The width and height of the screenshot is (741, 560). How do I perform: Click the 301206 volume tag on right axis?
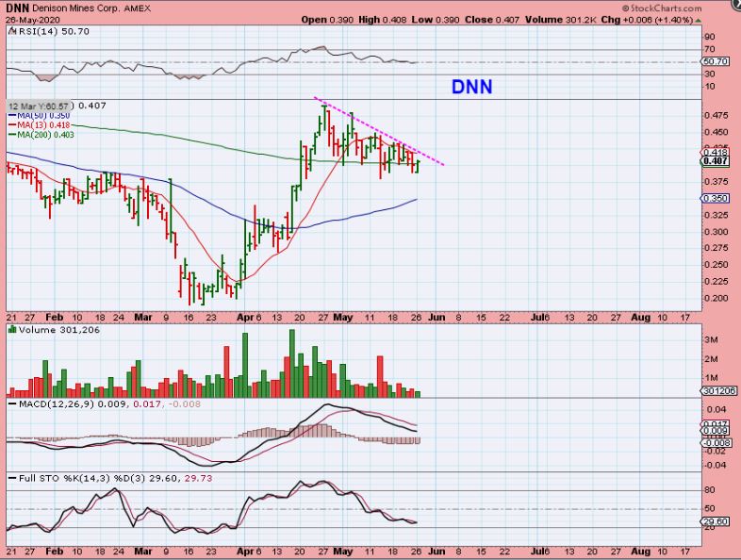[x=717, y=391]
